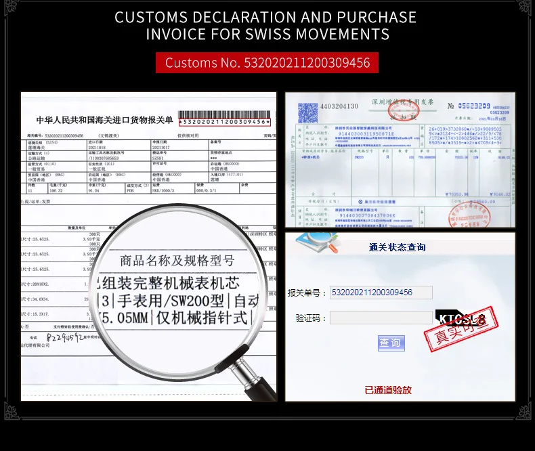
Task: Click the round red company stamp on invoice
Action: coord(469,215)
